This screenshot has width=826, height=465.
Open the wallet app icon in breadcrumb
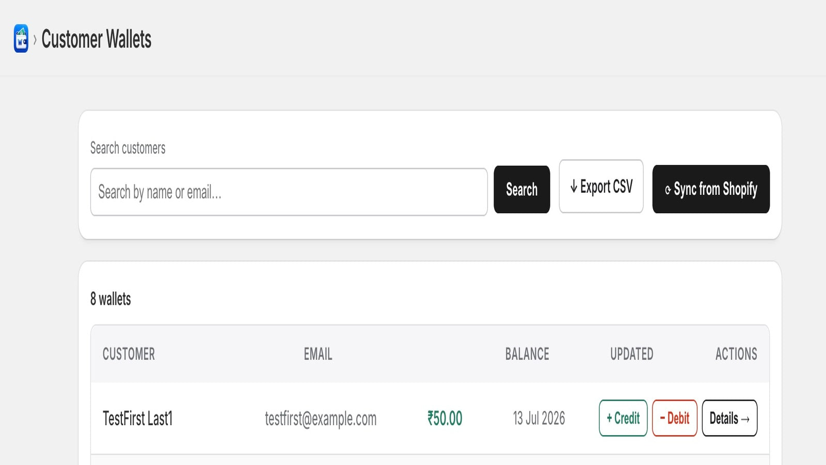21,39
